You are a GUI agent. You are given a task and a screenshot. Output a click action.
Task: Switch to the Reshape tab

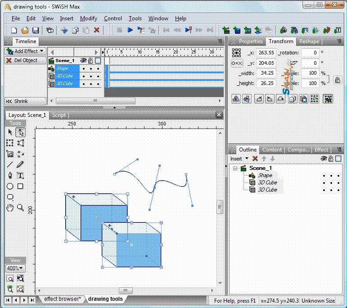[x=309, y=41]
